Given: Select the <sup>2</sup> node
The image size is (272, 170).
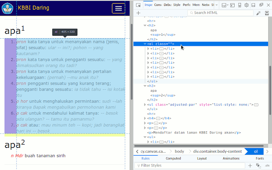Looking at the screenshot, I should [163, 95].
